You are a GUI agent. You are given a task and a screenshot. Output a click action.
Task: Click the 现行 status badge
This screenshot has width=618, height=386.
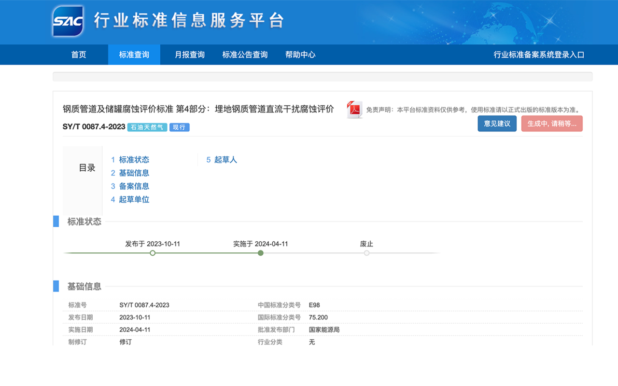pyautogui.click(x=179, y=127)
